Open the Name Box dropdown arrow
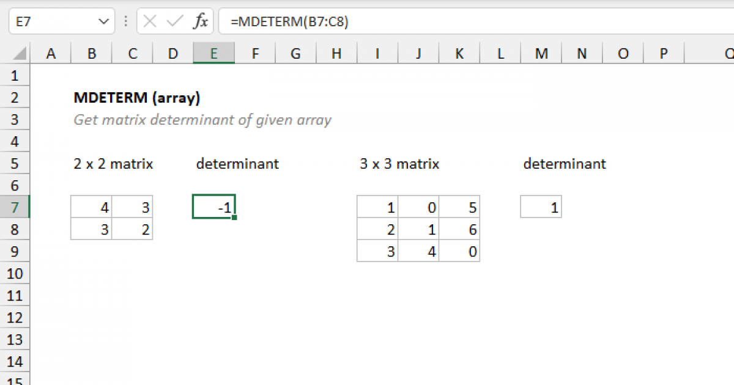This screenshot has height=385, width=734. [104, 20]
